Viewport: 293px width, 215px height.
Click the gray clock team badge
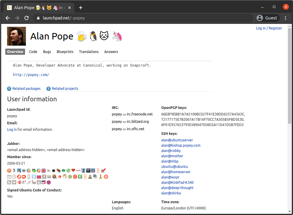tap(14, 177)
